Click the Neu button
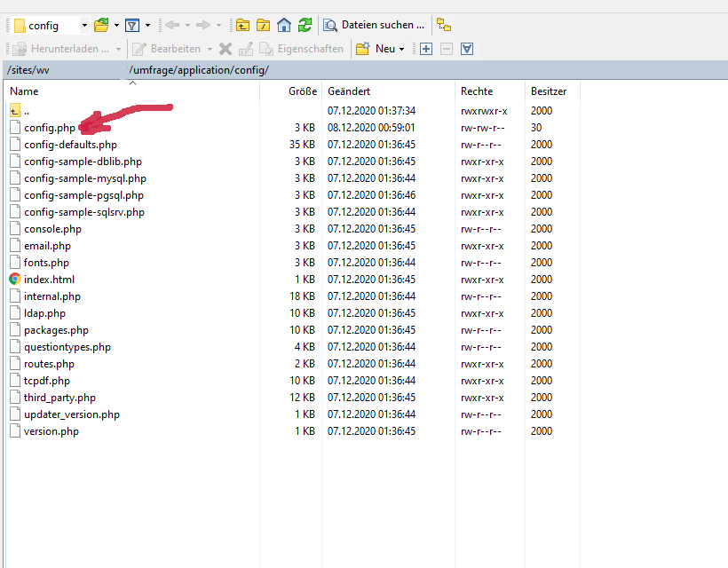Viewport: 728px width, 568px height. 376,49
